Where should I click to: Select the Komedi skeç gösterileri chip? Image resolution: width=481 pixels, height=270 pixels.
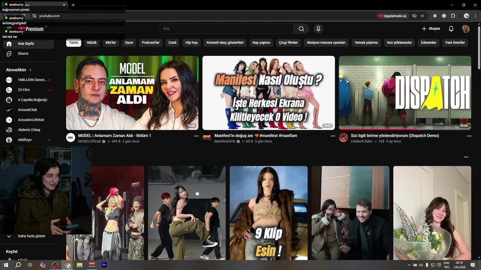click(225, 43)
